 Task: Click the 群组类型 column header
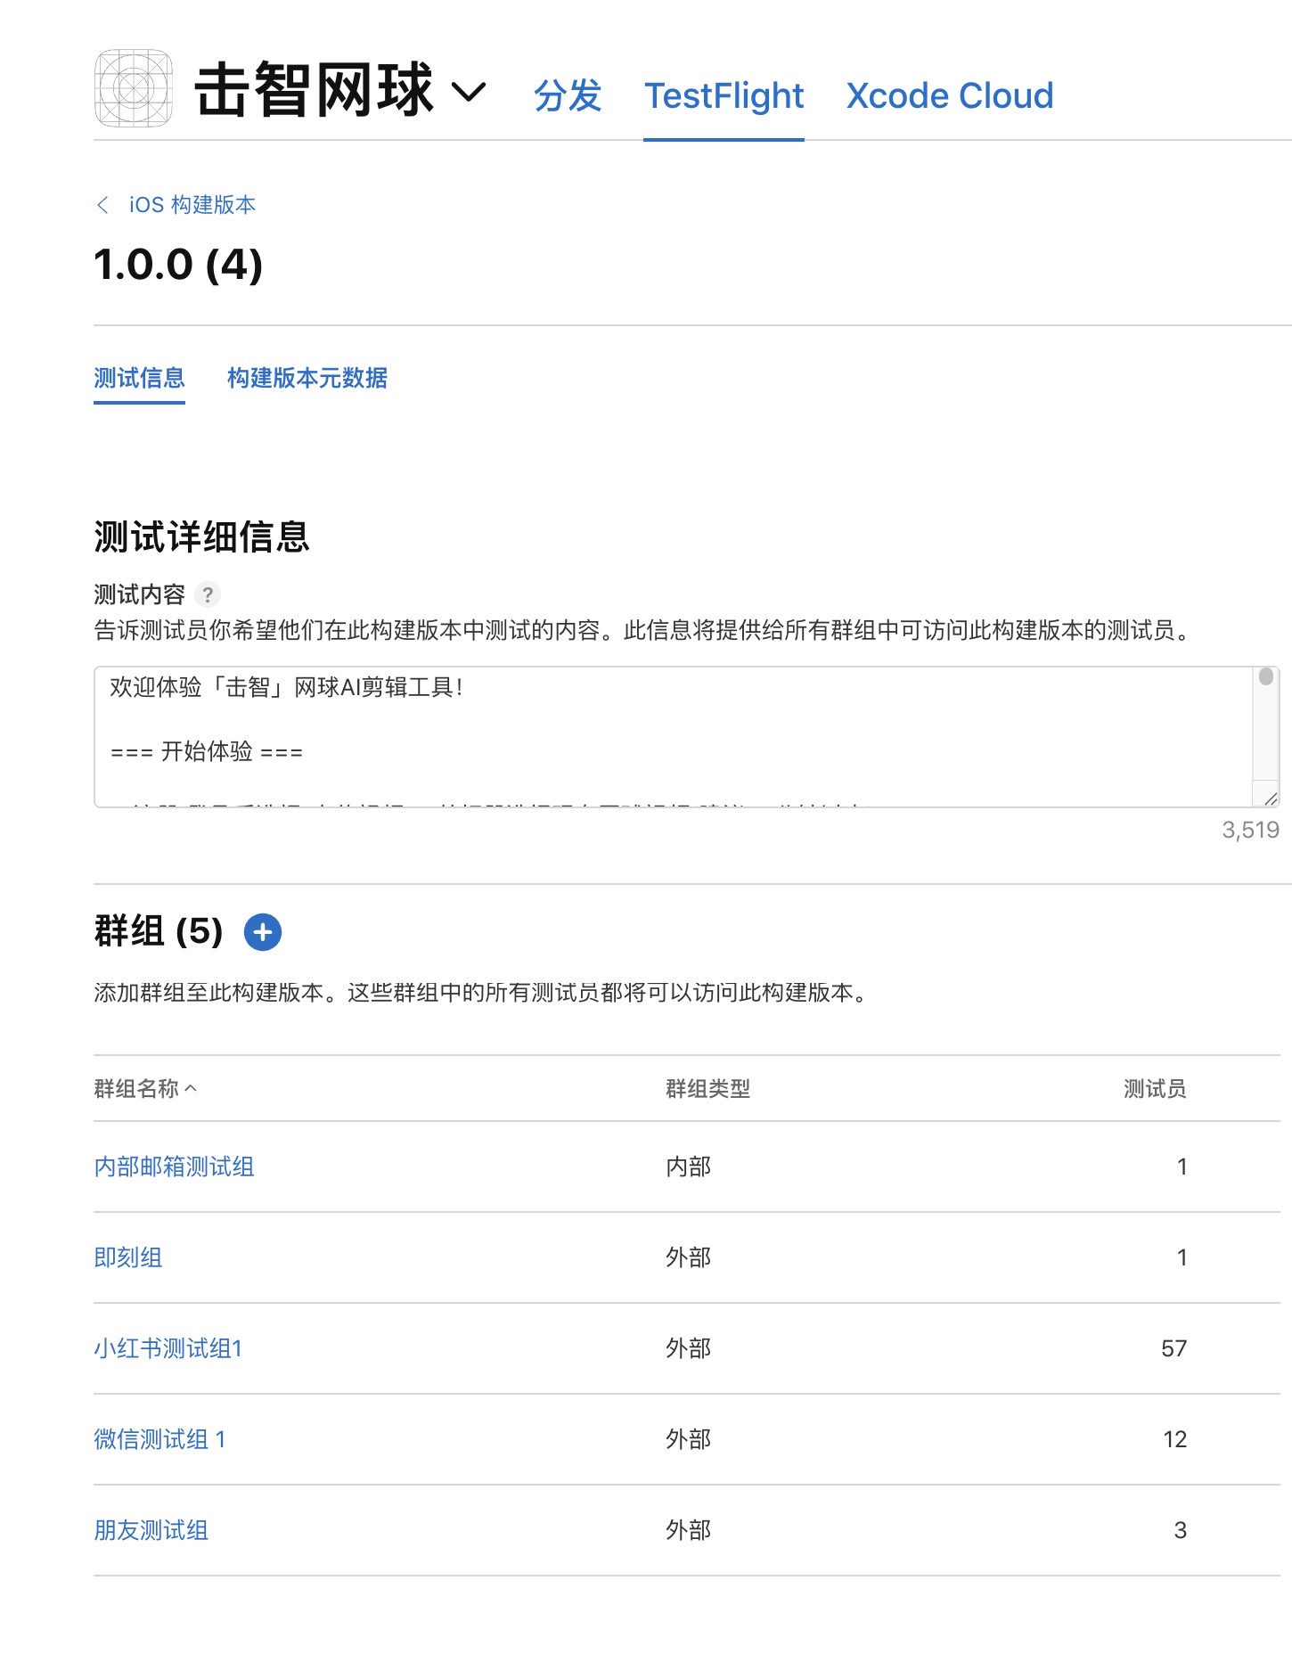(x=708, y=1088)
